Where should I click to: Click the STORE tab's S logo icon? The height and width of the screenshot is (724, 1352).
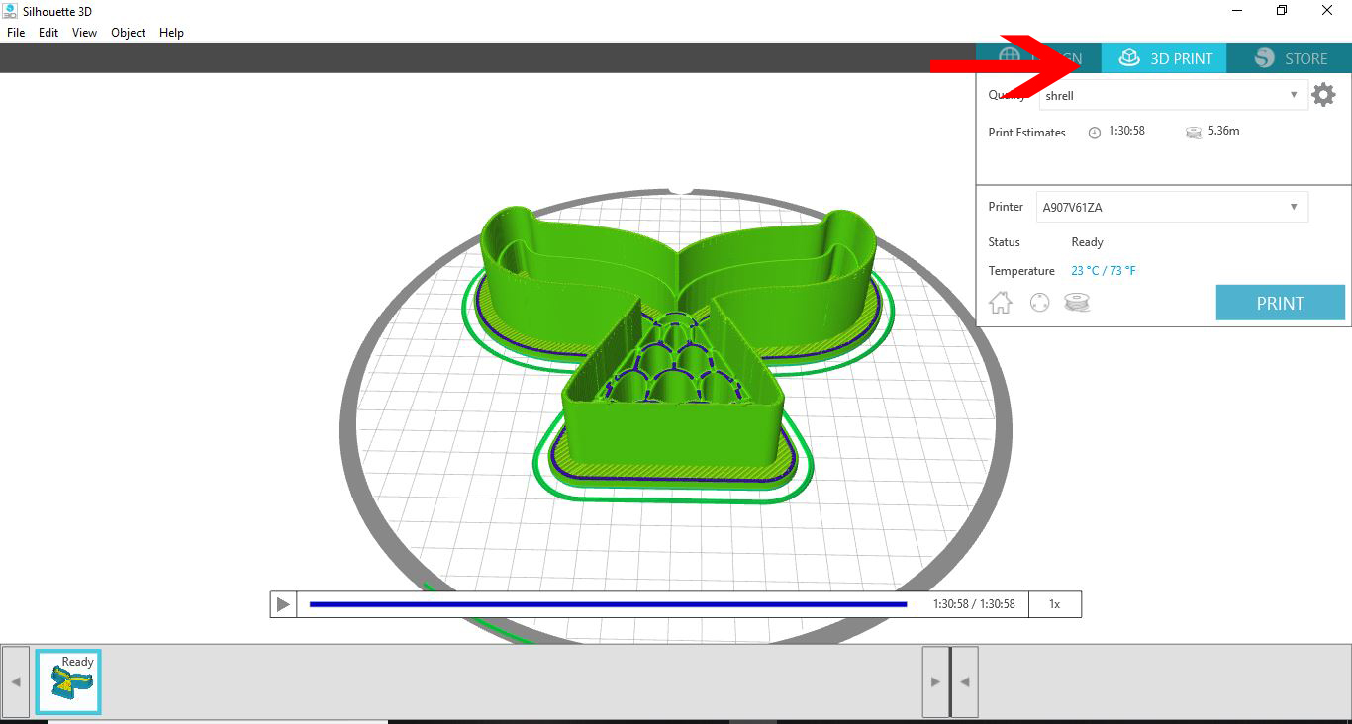[x=1264, y=58]
